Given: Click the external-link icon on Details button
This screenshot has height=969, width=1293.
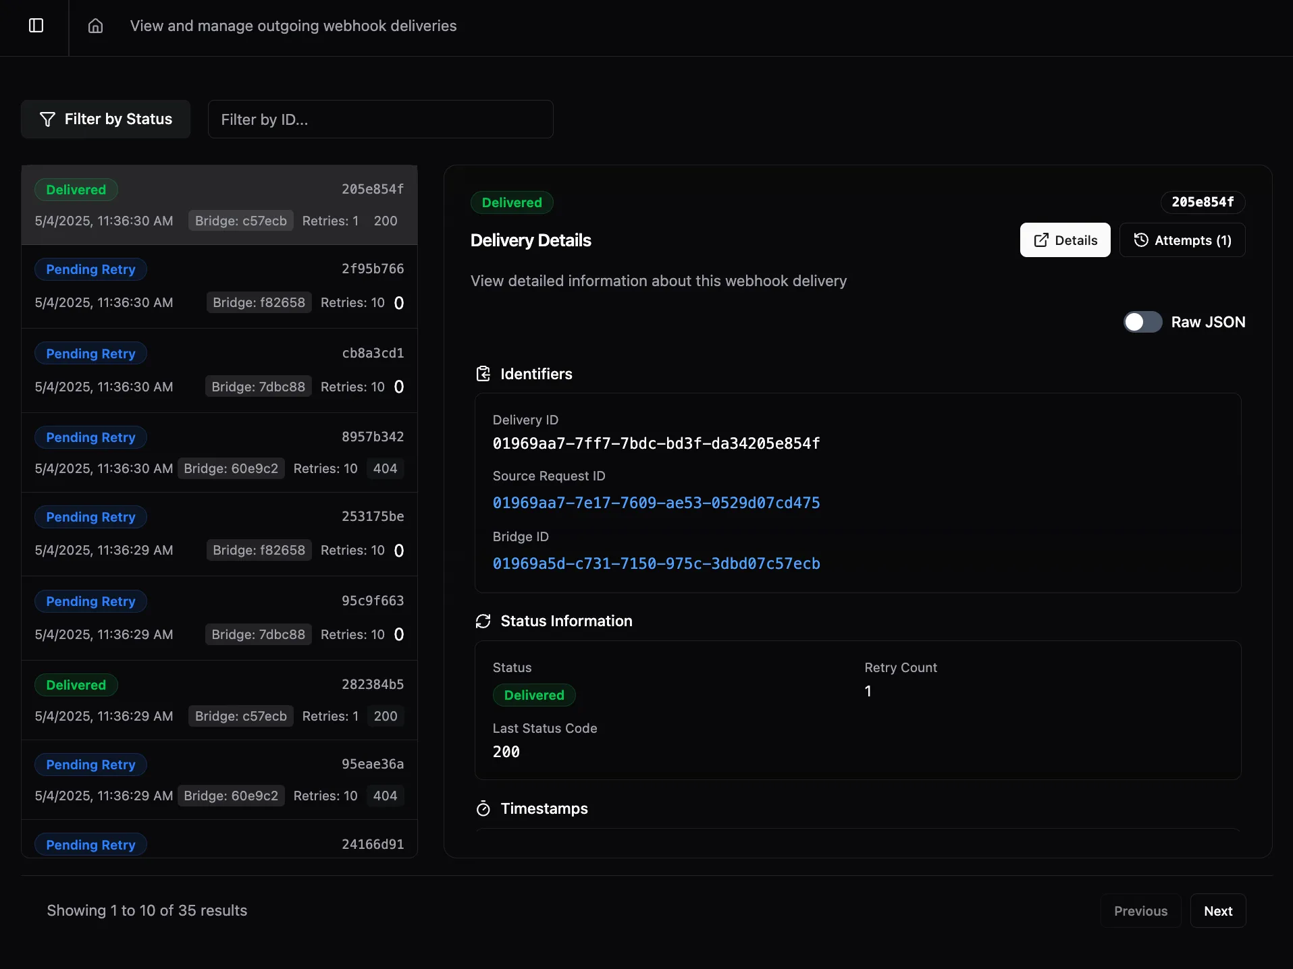Looking at the screenshot, I should pyautogui.click(x=1040, y=240).
